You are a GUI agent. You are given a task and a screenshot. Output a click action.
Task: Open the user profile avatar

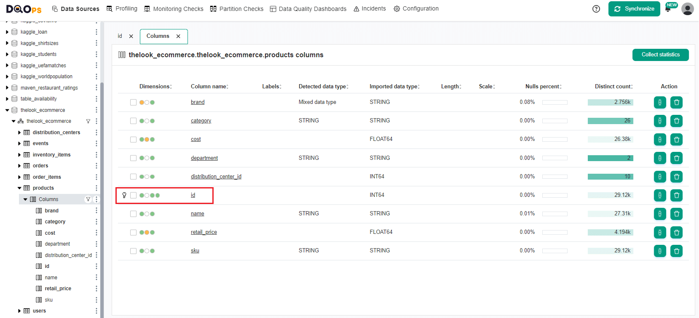[688, 9]
